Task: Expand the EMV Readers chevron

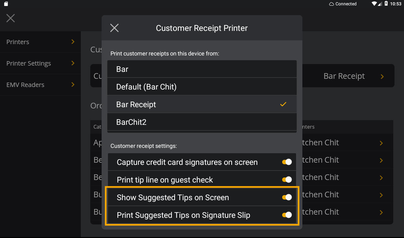Action: coord(73,84)
